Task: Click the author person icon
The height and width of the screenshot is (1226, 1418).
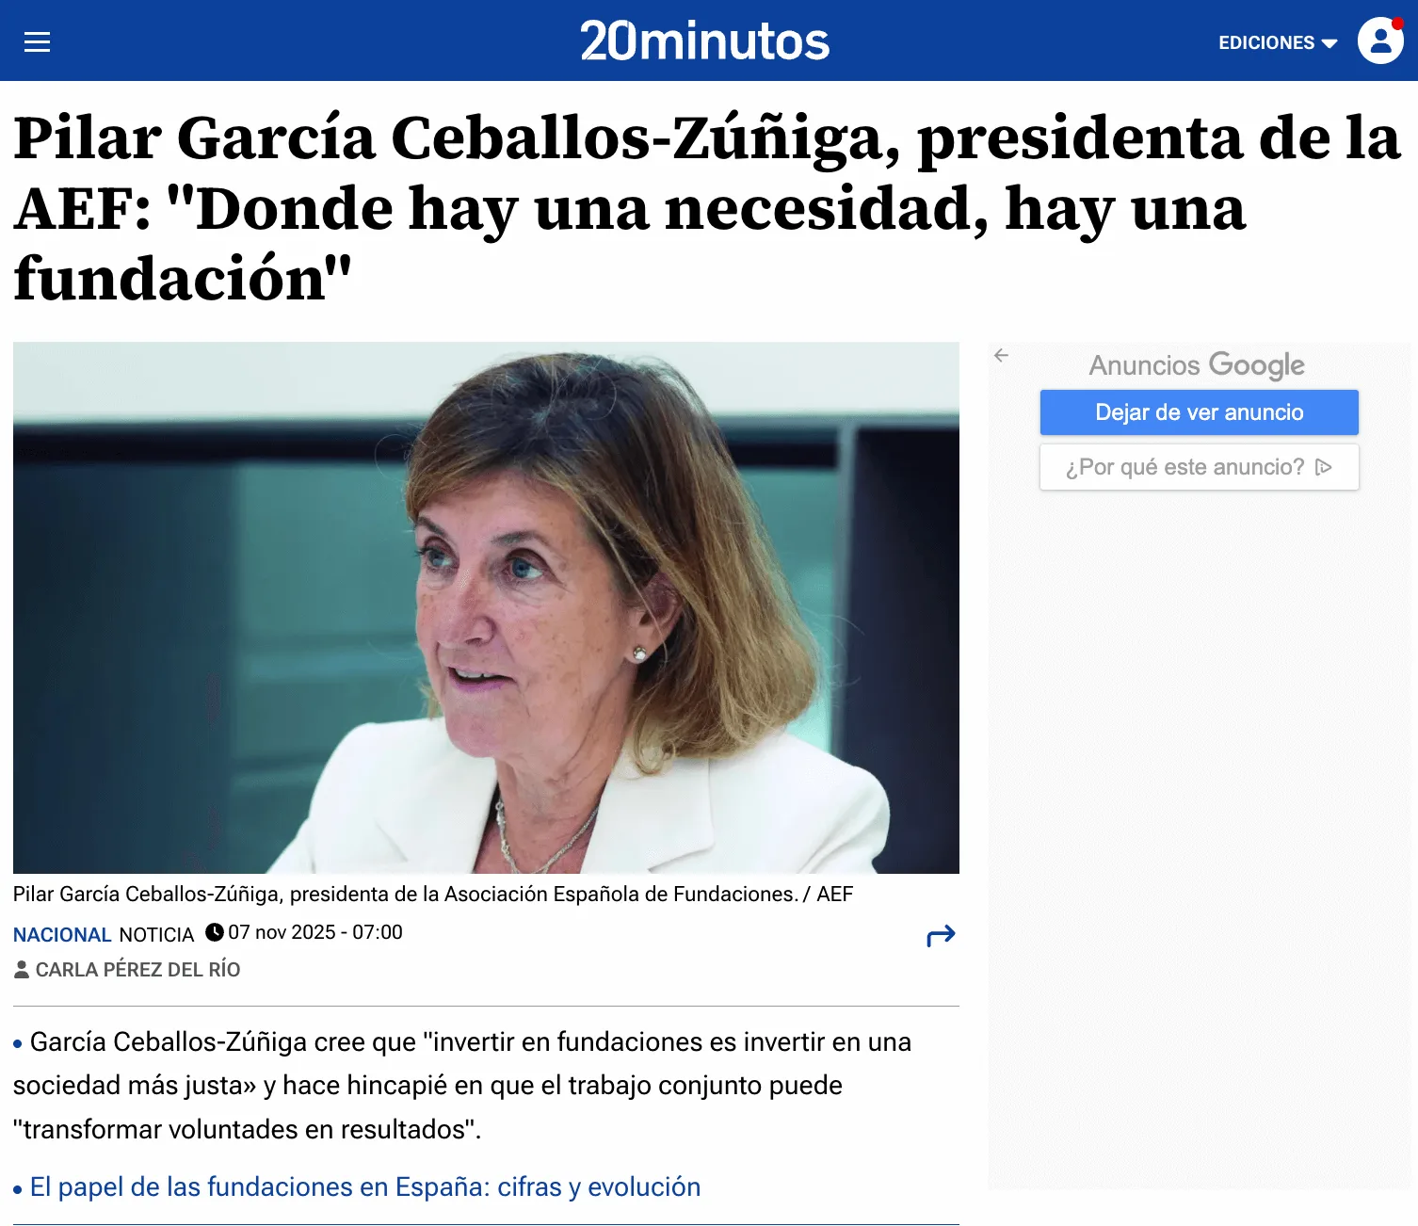Action: 22,969
